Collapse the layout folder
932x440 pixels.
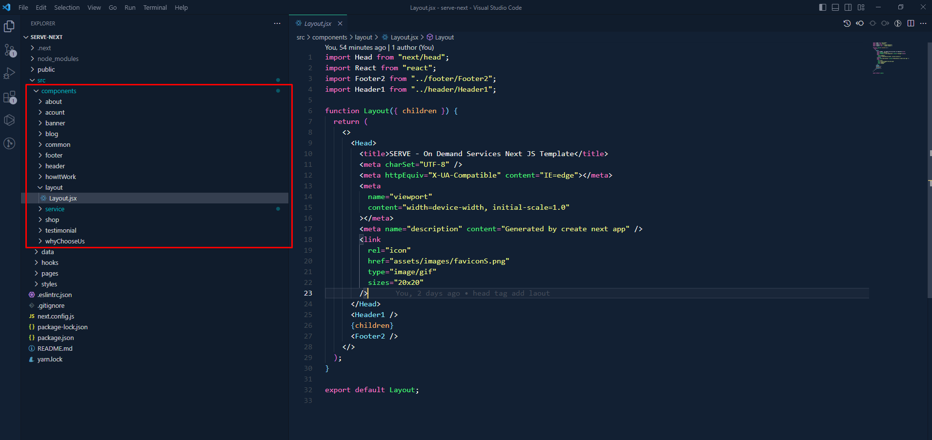click(x=155, y=187)
